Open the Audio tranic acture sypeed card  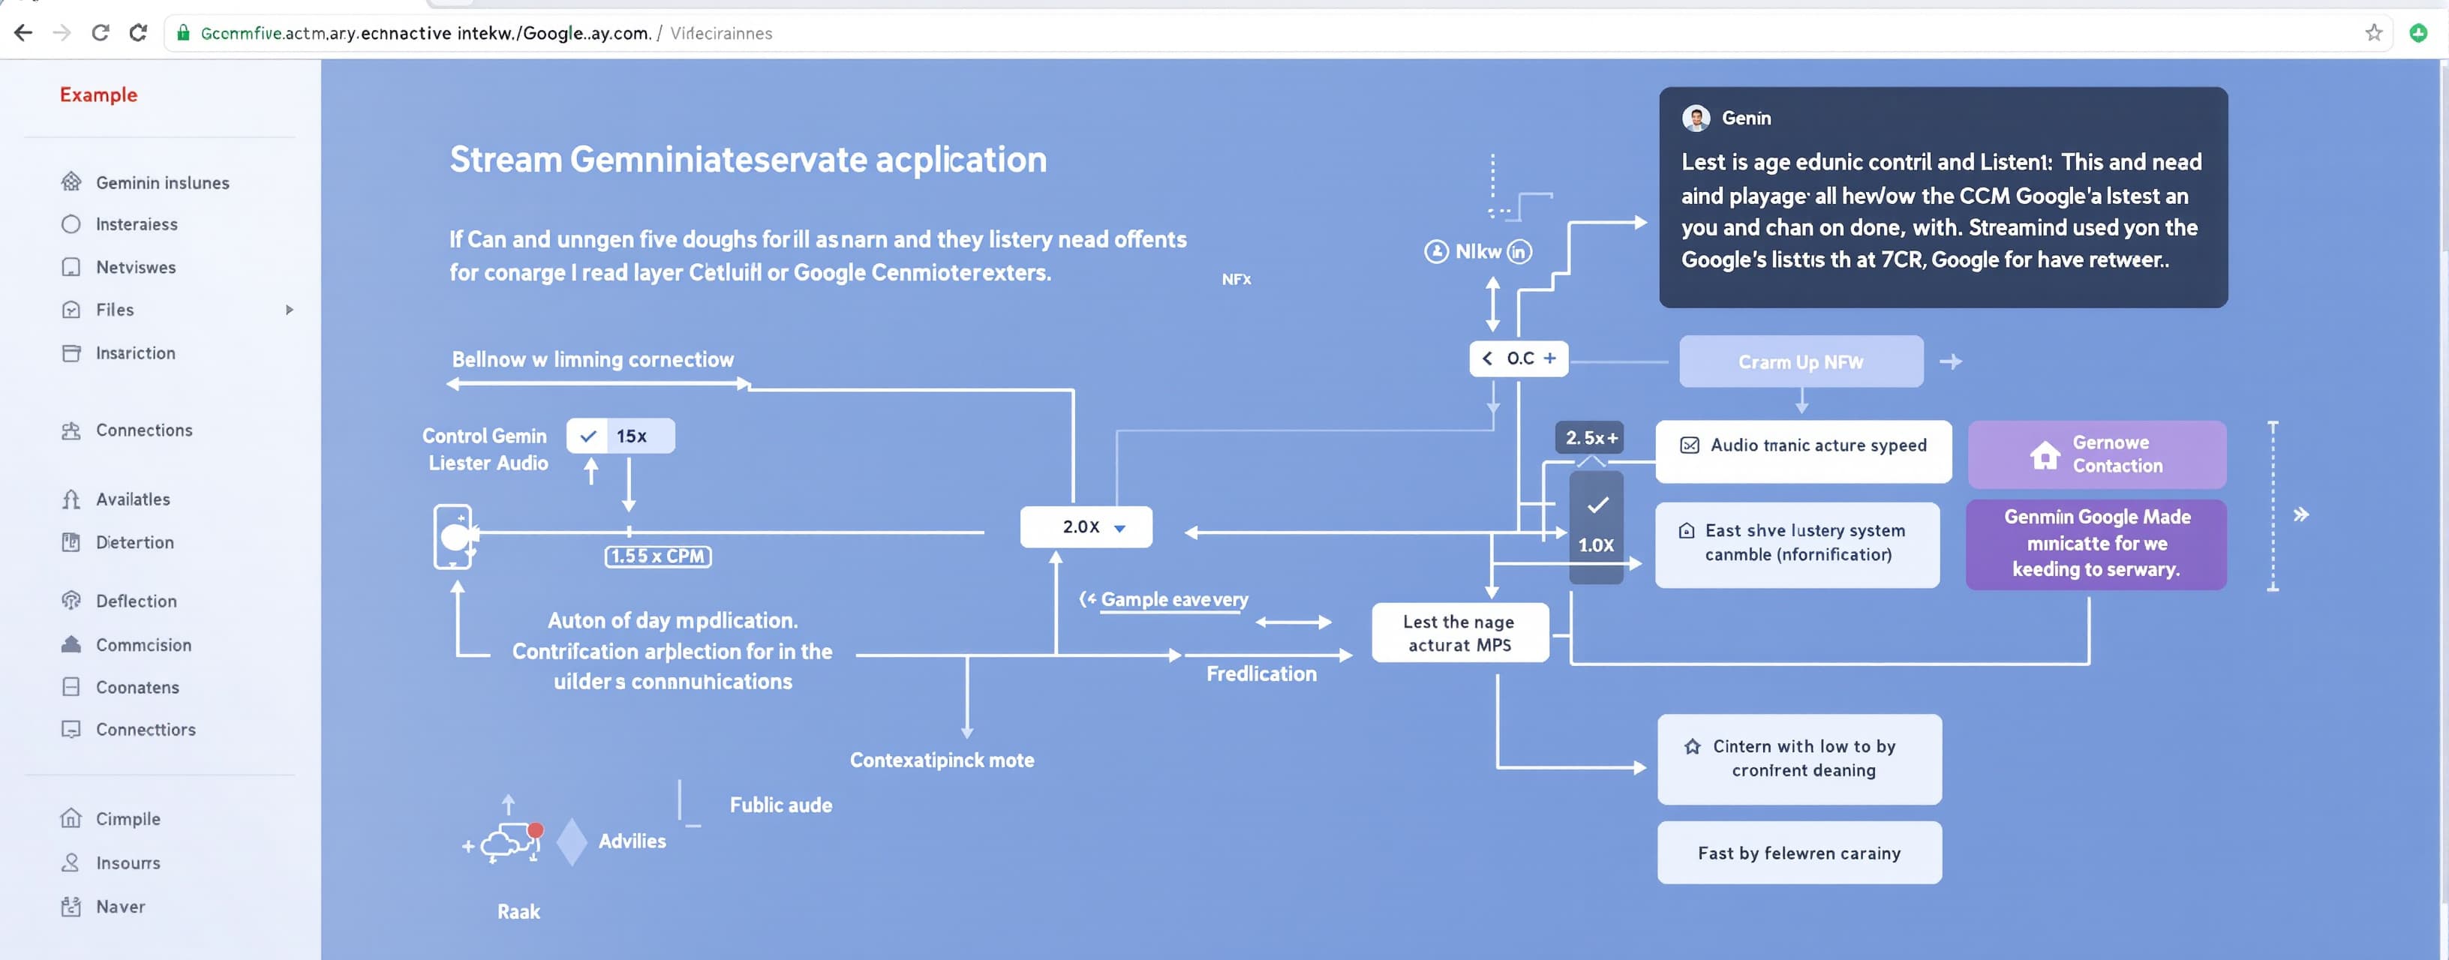click(1802, 451)
